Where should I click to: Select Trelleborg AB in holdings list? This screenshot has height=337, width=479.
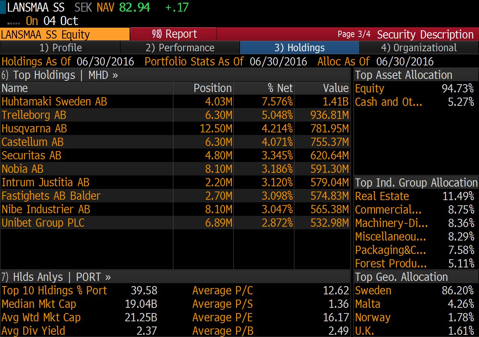point(34,115)
